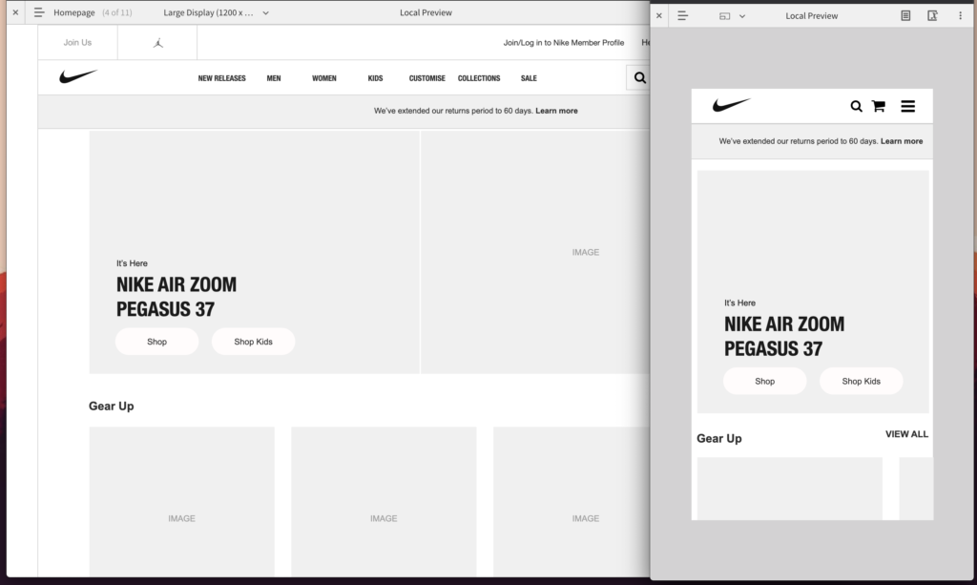The width and height of the screenshot is (977, 585).
Task: Click the third Gear Up IMAGE card
Action: point(572,502)
